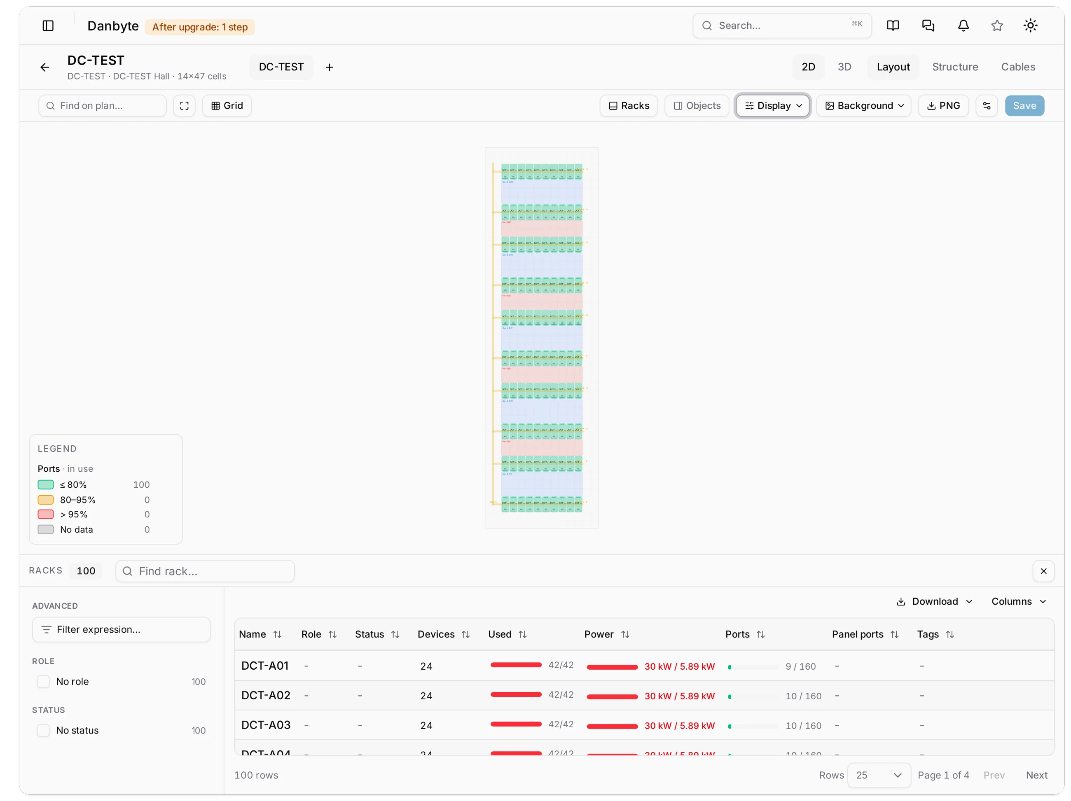Click the After upgrade: 1 step badge
Image resolution: width=1071 pixels, height=801 pixels.
[x=200, y=27]
